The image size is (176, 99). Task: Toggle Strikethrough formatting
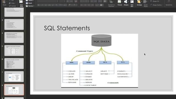(50, 5)
